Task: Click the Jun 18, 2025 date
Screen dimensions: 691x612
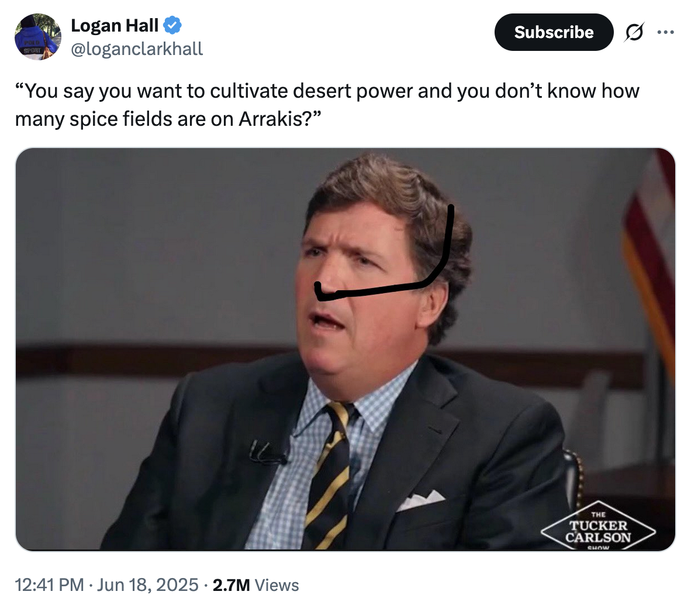Action: click(148, 585)
